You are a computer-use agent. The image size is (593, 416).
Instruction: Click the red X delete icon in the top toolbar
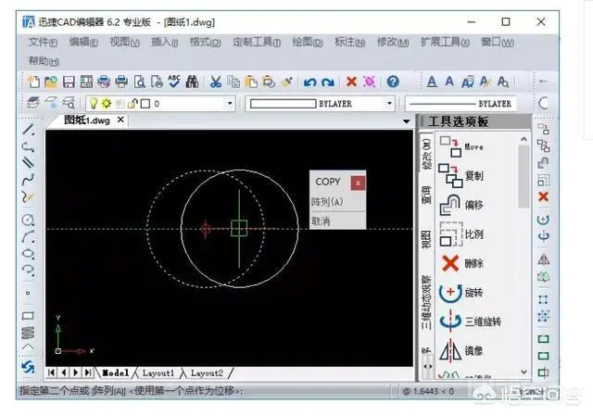[x=351, y=82]
